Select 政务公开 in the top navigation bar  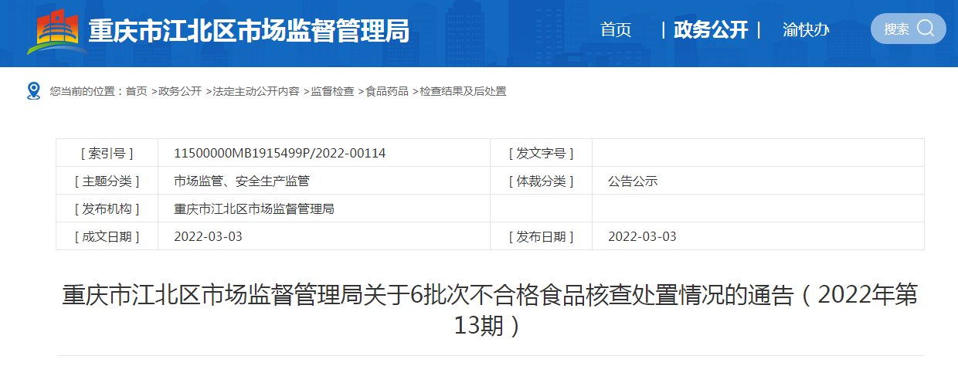click(711, 30)
